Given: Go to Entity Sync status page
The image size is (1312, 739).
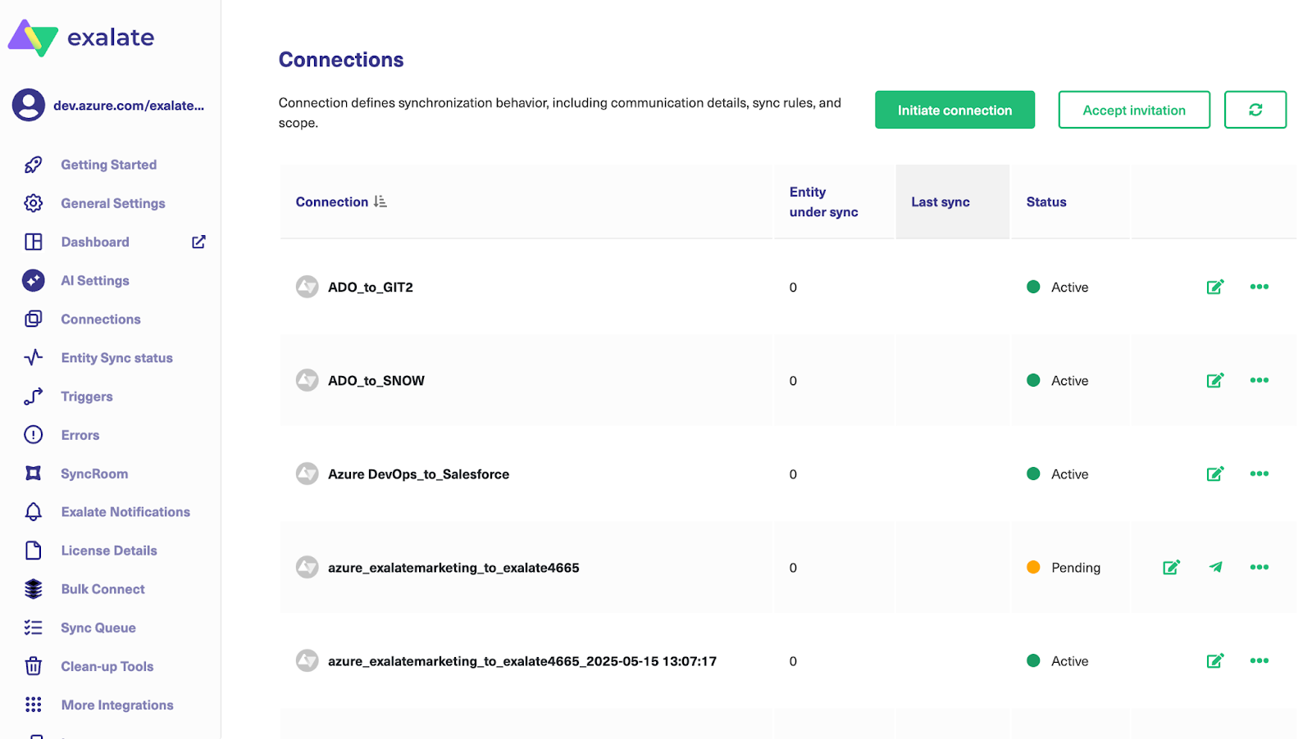Looking at the screenshot, I should point(116,358).
